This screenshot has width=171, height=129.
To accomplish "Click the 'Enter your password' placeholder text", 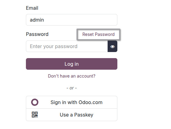I will pos(54,46).
